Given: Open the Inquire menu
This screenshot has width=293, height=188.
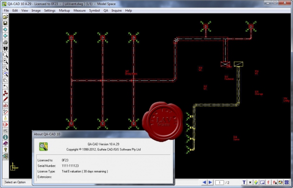Looking at the screenshot, I should click(x=116, y=11).
